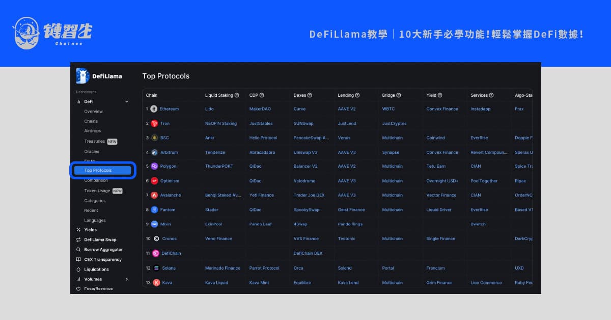Click the Avalanche chain logo icon
The image size is (611, 320).
[154, 195]
